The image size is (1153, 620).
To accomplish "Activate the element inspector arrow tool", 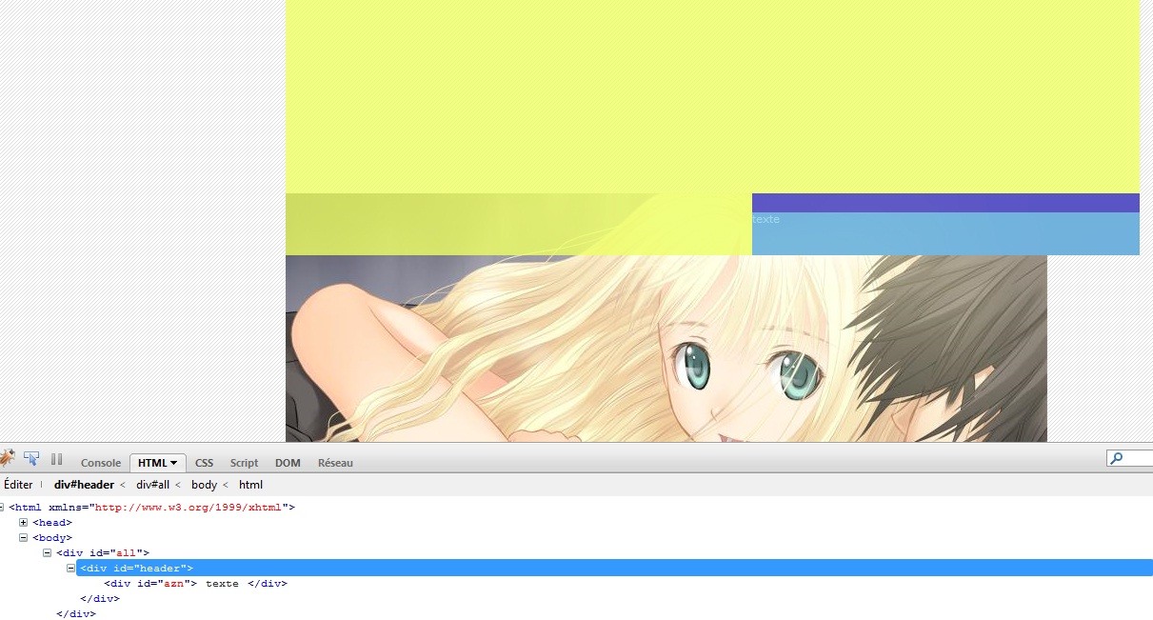I will click(x=31, y=459).
